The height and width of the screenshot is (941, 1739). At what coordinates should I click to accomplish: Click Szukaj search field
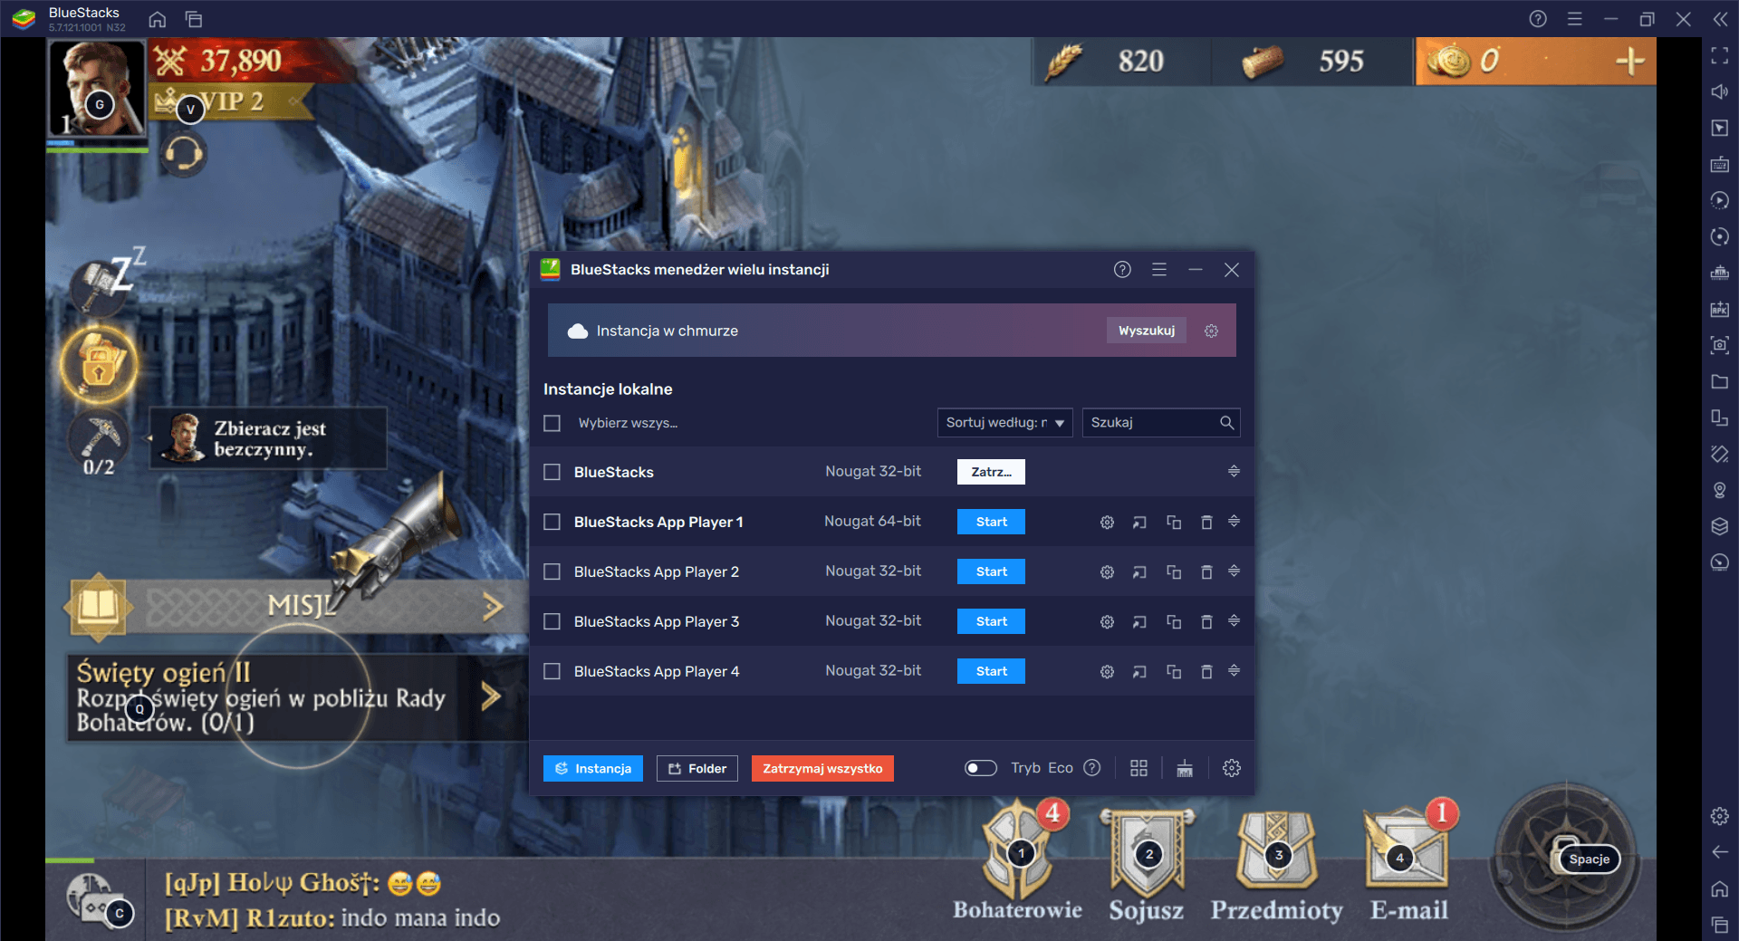click(1161, 423)
